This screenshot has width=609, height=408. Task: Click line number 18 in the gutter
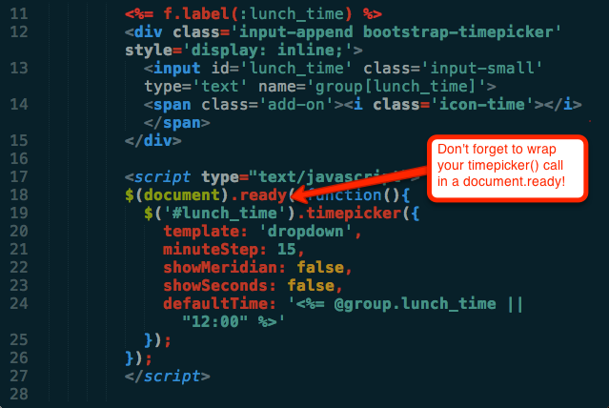pos(19,195)
